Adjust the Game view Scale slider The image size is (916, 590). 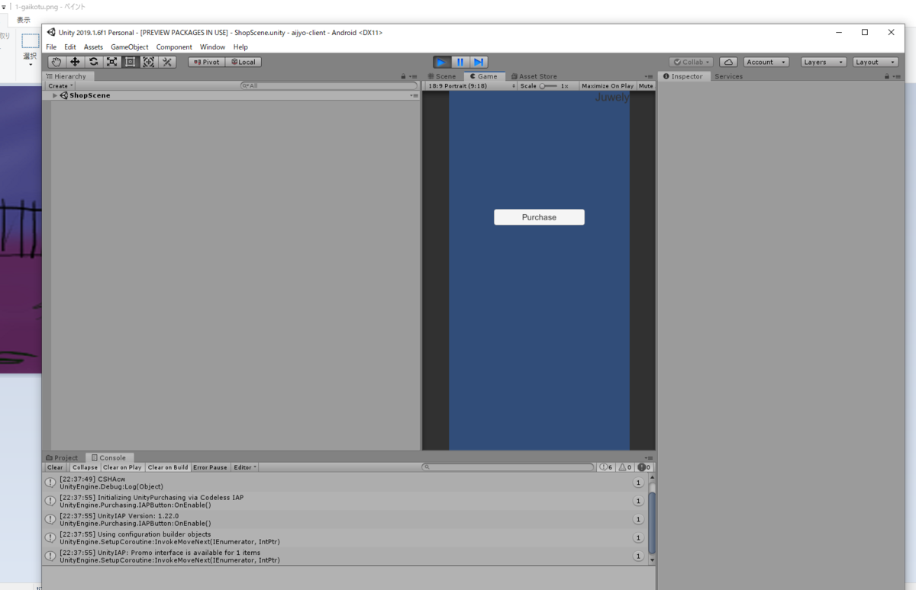[x=548, y=86]
